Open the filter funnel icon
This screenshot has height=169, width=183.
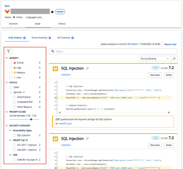[x=9, y=51]
